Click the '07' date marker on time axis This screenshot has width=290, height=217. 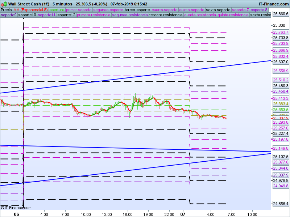click(x=183, y=214)
